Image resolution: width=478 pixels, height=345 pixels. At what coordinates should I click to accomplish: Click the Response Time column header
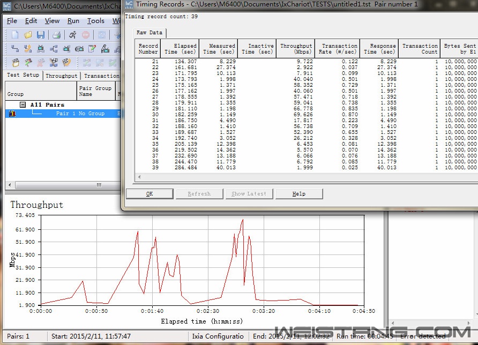pos(379,48)
